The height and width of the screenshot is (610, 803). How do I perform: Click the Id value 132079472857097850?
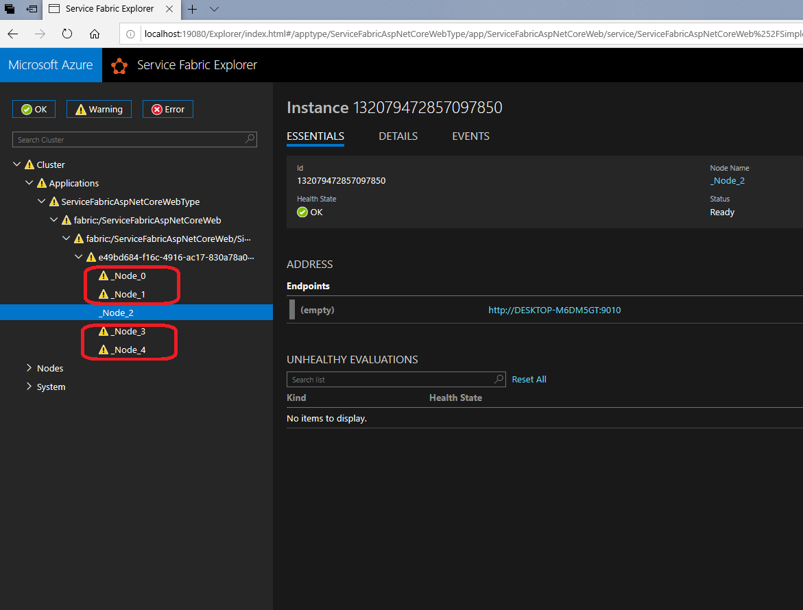click(341, 181)
